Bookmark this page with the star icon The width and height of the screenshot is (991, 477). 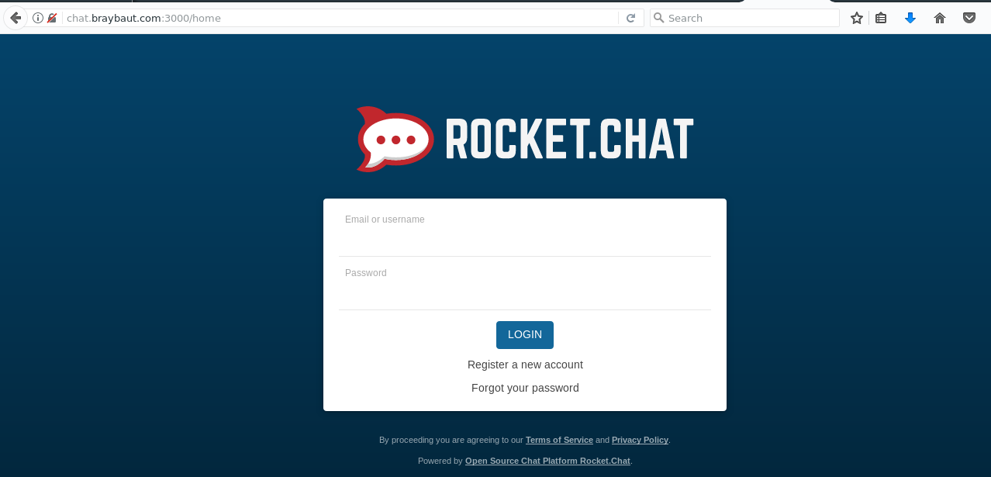point(856,18)
